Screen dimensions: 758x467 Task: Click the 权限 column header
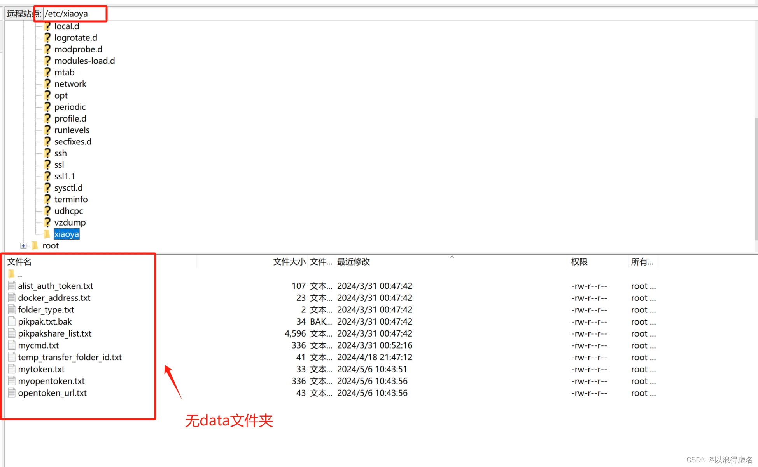(x=579, y=262)
